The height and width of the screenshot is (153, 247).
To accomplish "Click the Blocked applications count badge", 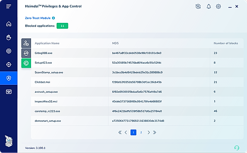I will tap(63, 26).
